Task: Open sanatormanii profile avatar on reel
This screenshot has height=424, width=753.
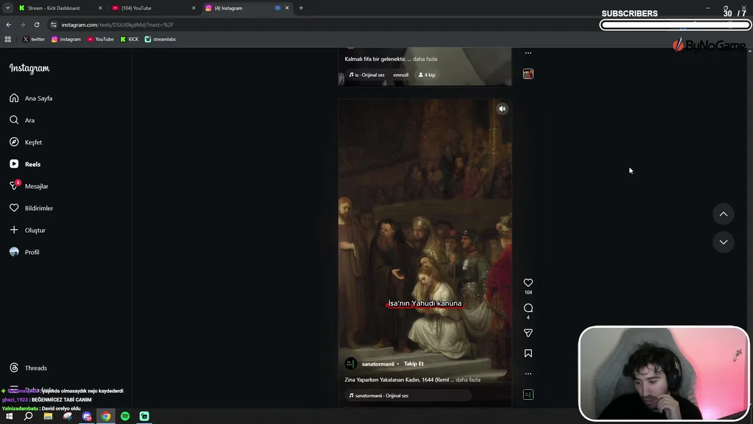Action: click(x=351, y=364)
